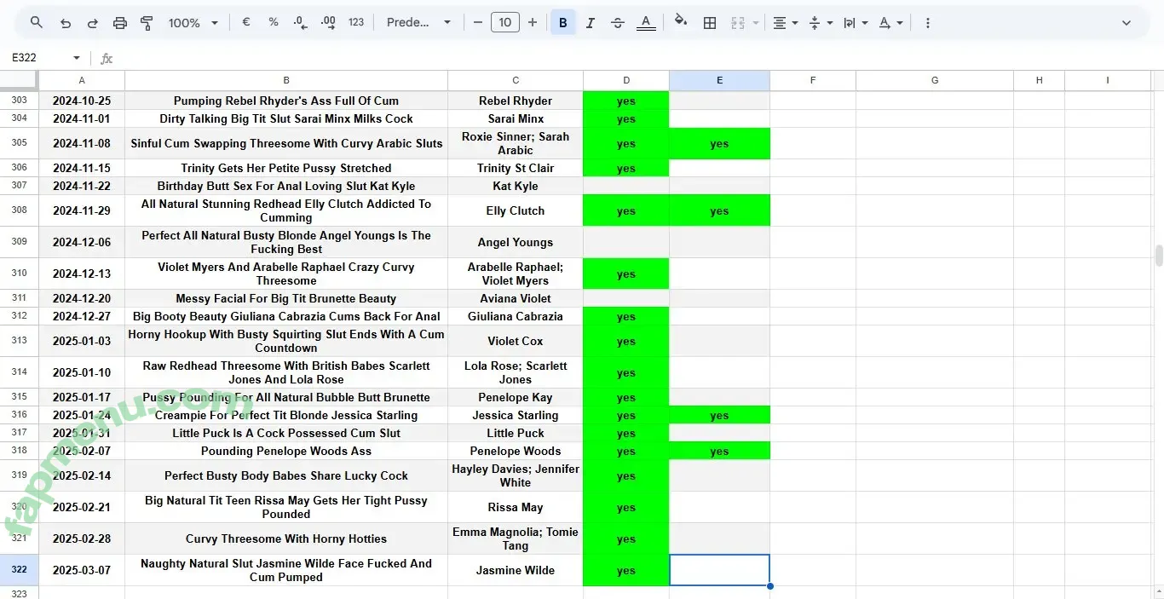
Task: Toggle strikethrough formatting
Action: click(x=618, y=23)
